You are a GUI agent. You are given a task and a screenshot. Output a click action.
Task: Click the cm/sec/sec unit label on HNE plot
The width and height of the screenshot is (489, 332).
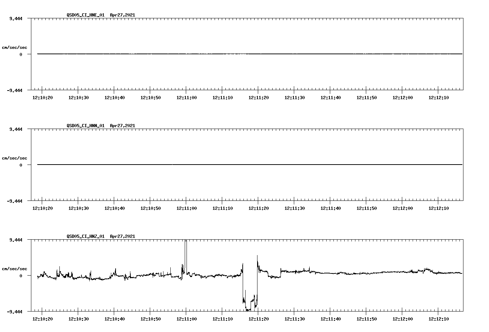pos(15,47)
